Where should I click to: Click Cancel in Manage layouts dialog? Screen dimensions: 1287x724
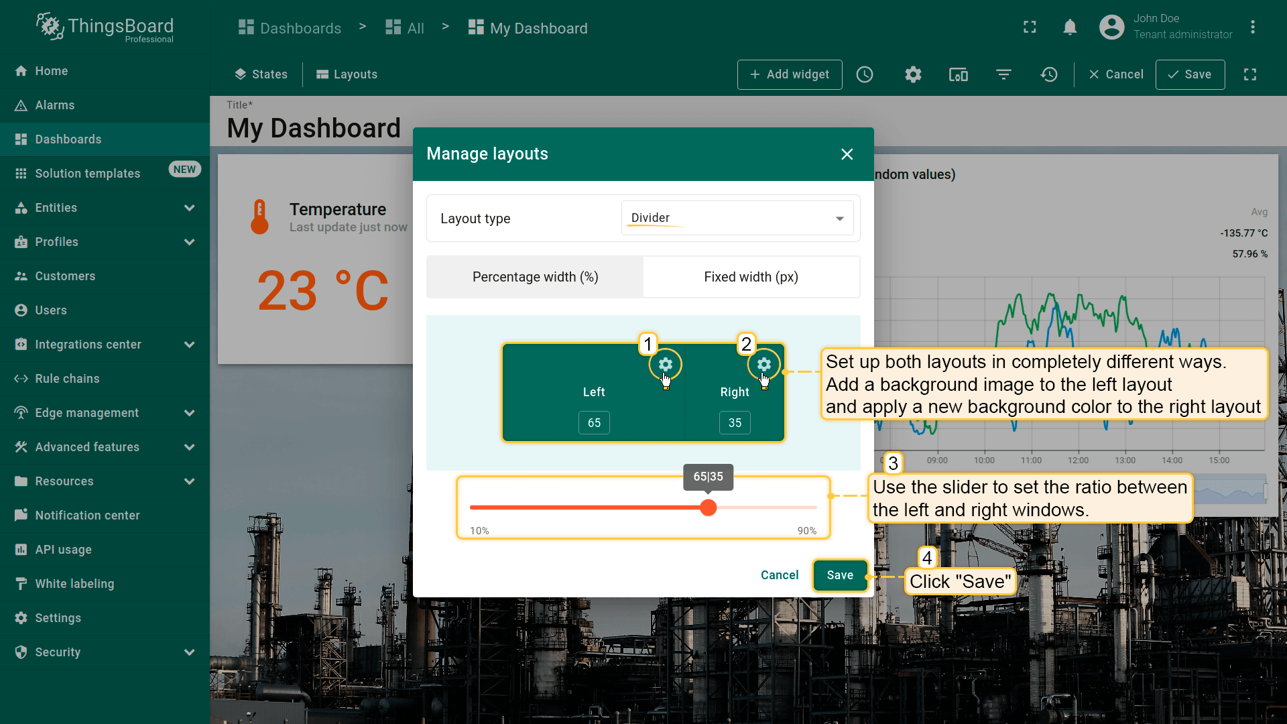tap(780, 575)
